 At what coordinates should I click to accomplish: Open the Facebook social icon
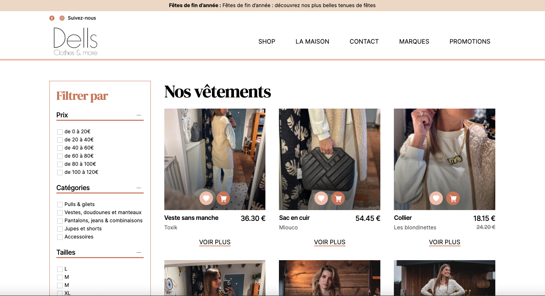[x=52, y=18]
